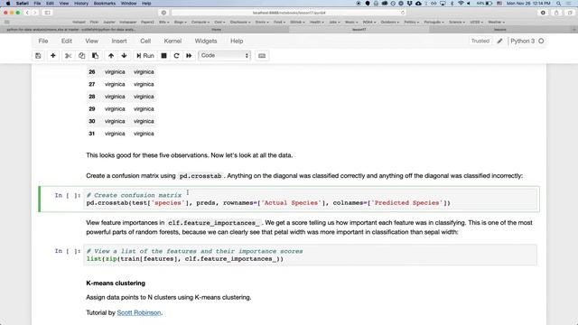Image resolution: width=578 pixels, height=325 pixels.
Task: Click row 31 index in output table
Action: click(x=92, y=134)
